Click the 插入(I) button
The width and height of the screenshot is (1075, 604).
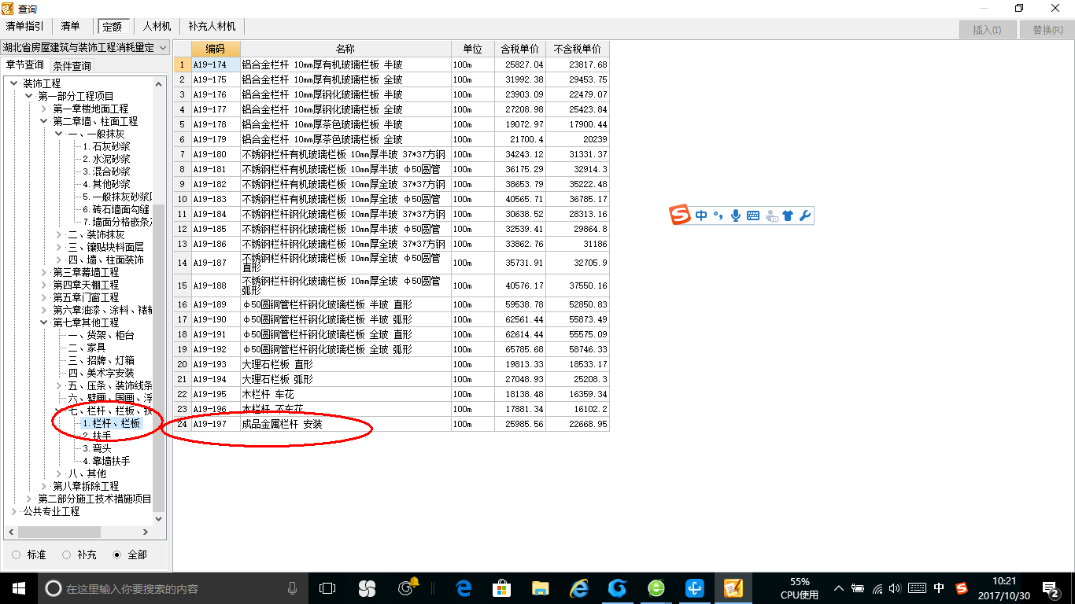pyautogui.click(x=987, y=30)
